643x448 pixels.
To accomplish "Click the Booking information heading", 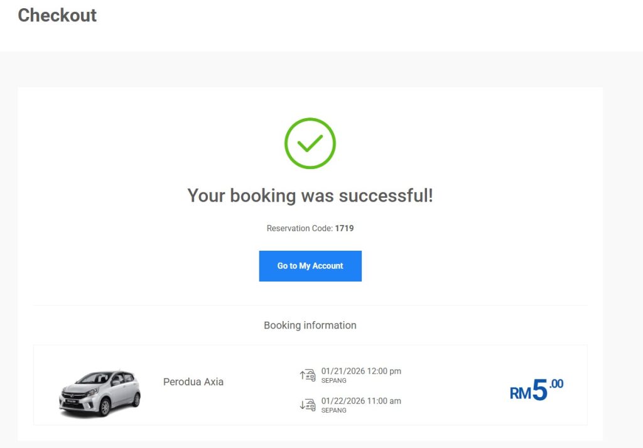I will [x=310, y=325].
